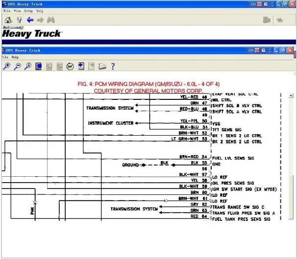Click language bar help icon in diagram window title
This screenshot has height=259, width=297.
(263, 50)
